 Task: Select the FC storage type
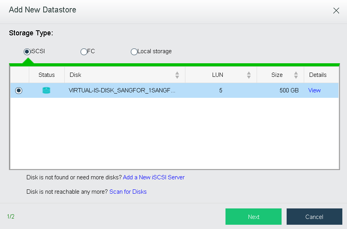[x=84, y=52]
